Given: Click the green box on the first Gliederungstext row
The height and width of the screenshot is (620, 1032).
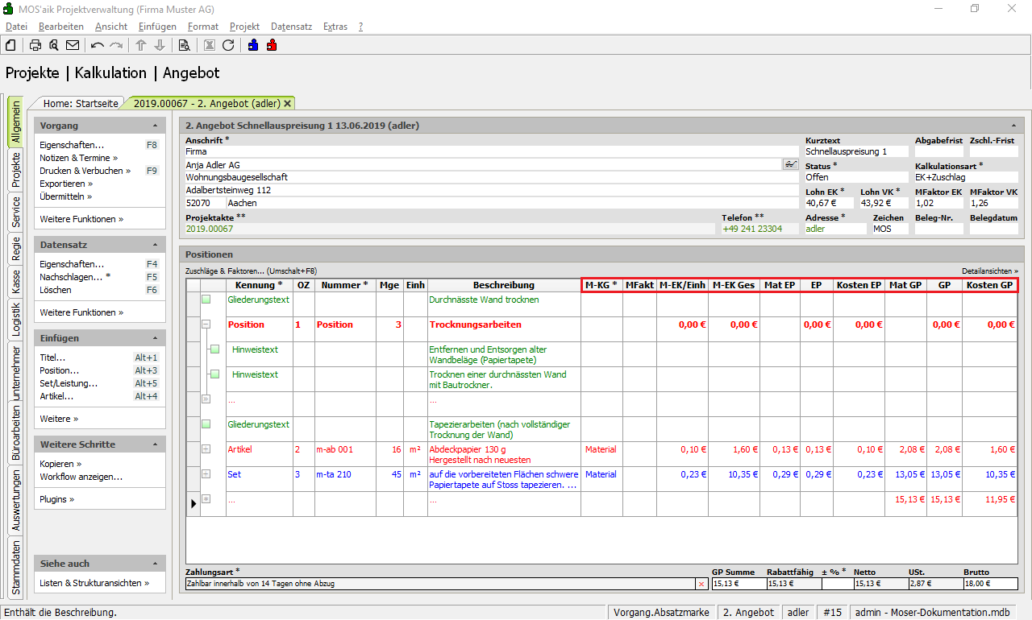Looking at the screenshot, I should point(206,300).
